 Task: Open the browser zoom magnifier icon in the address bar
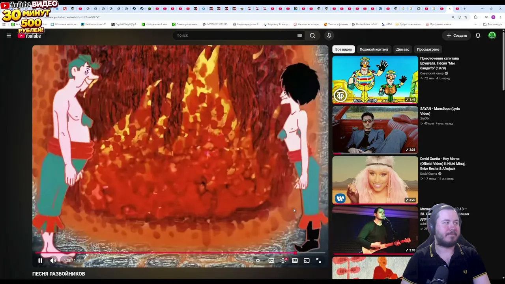453,17
